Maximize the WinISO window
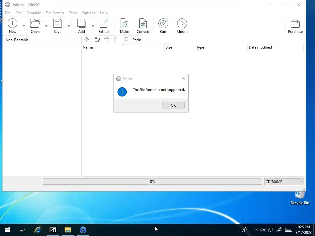The height and width of the screenshot is (236, 315). pos(285,5)
